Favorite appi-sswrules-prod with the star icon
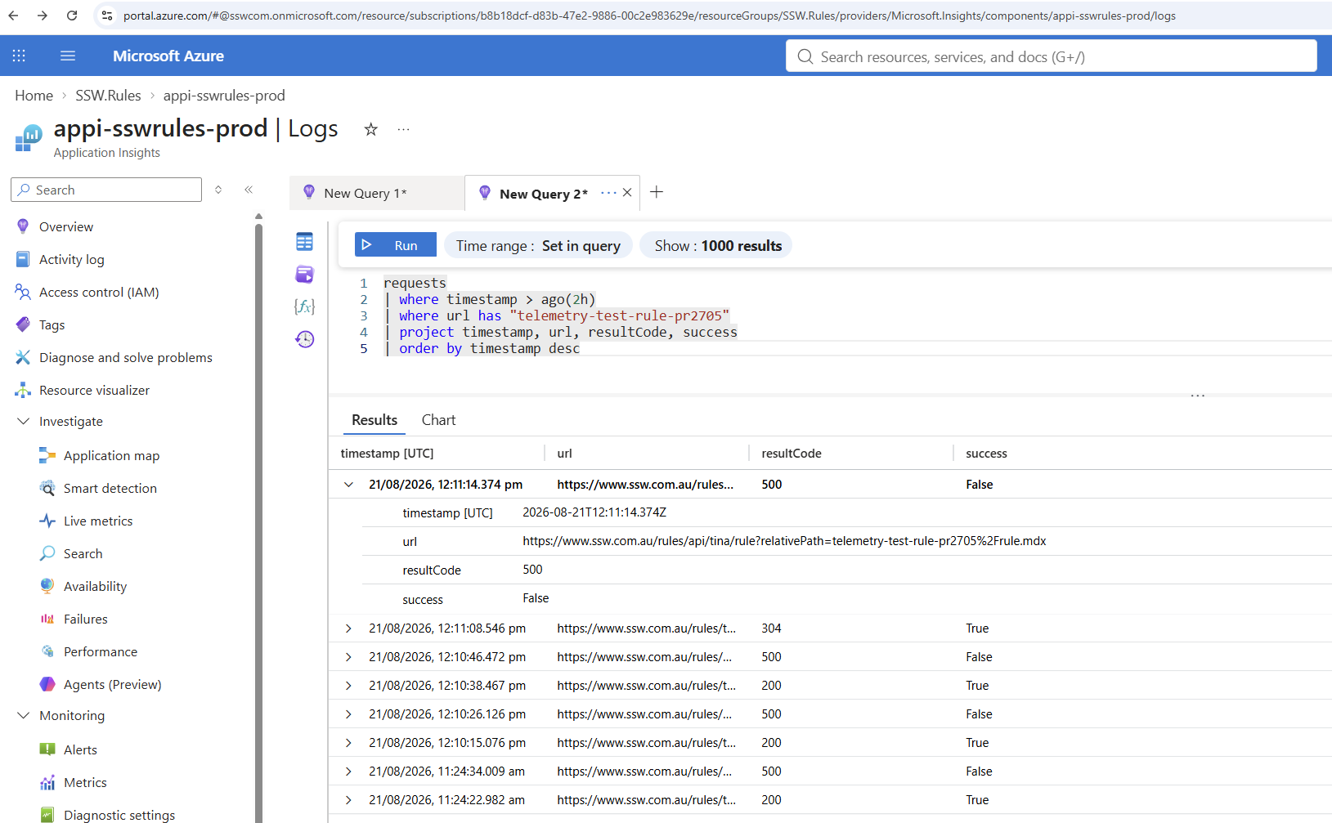The height and width of the screenshot is (823, 1332). (x=371, y=129)
